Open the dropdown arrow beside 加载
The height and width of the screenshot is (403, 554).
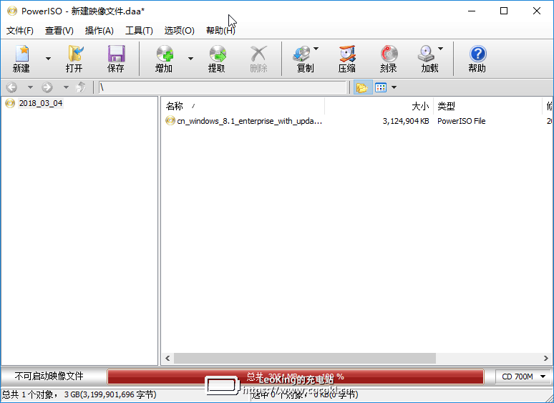pyautogui.click(x=441, y=49)
